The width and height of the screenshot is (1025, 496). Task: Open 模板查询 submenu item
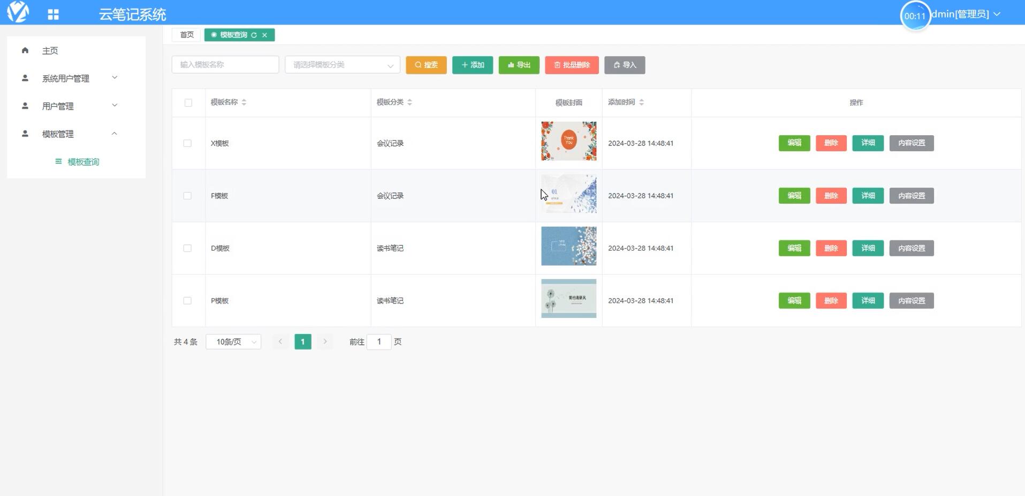76,161
